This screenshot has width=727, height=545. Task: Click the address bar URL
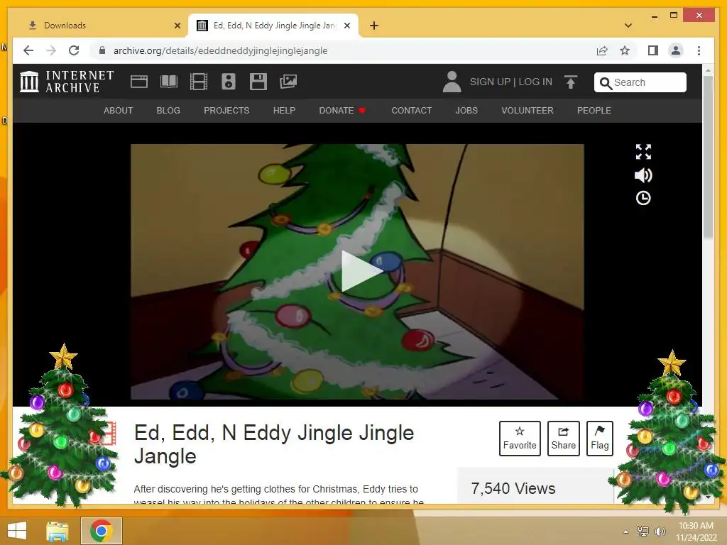(x=220, y=50)
